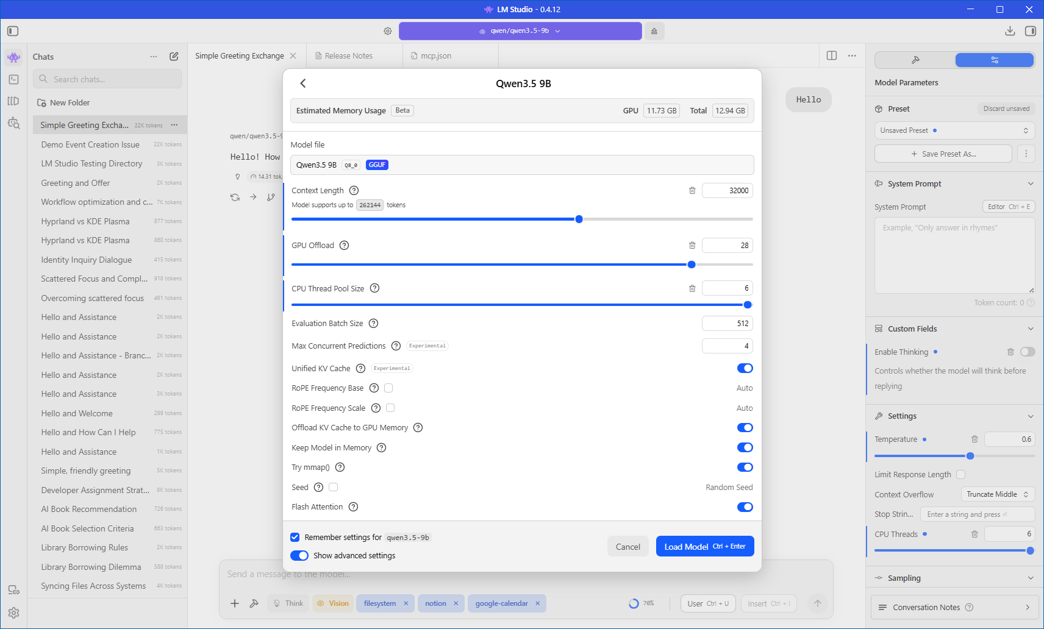Open Save Preset more options menu
Image resolution: width=1044 pixels, height=629 pixels.
tap(1026, 154)
